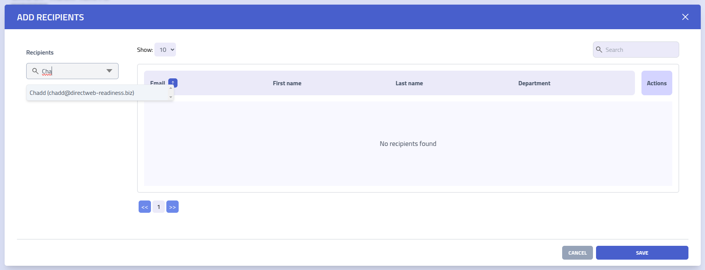Click the magnifier icon in Recipients field
This screenshot has width=705, height=270.
[x=35, y=71]
